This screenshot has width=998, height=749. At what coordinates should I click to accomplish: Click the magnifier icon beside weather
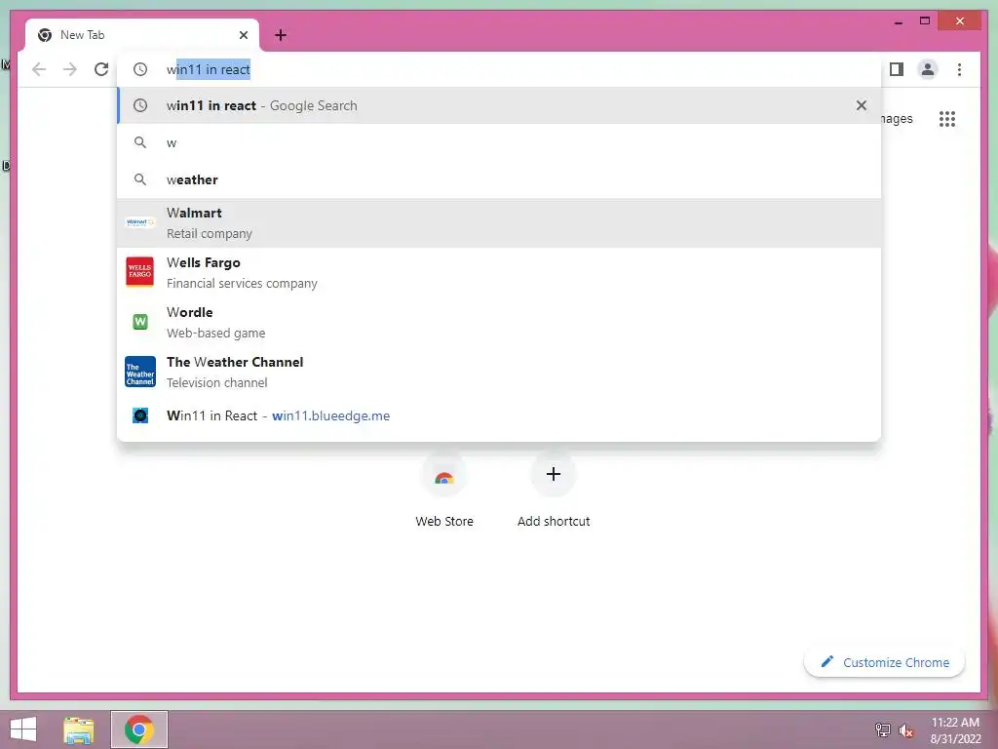point(140,179)
